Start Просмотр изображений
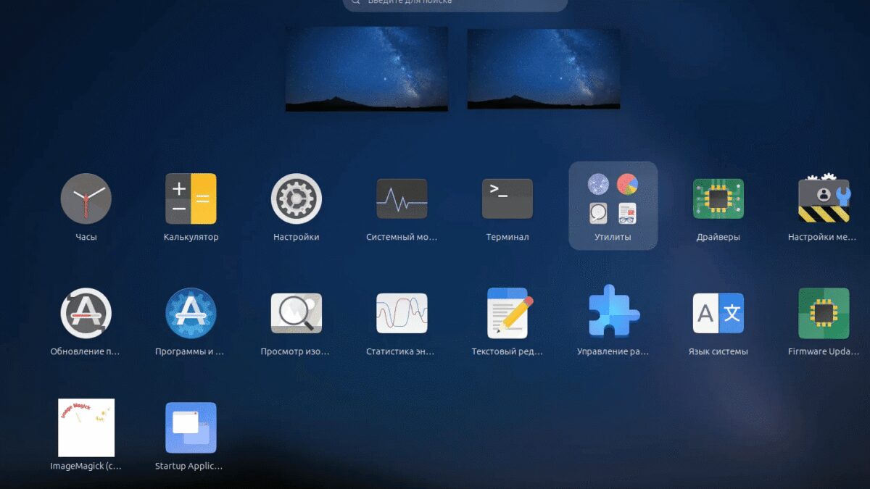 click(x=297, y=313)
